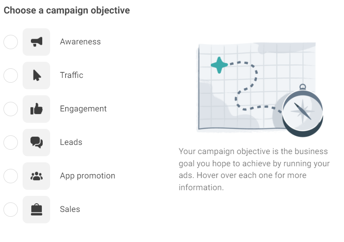Click the Sales shopping bag icon
This screenshot has height=242, width=344.
point(37,209)
